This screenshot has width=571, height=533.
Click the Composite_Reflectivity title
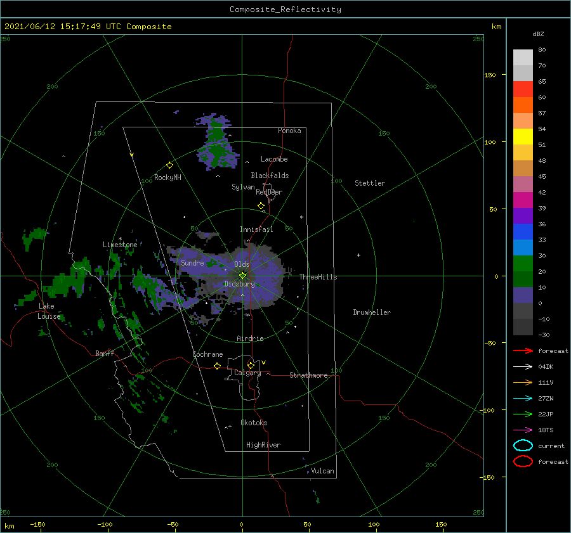(285, 10)
